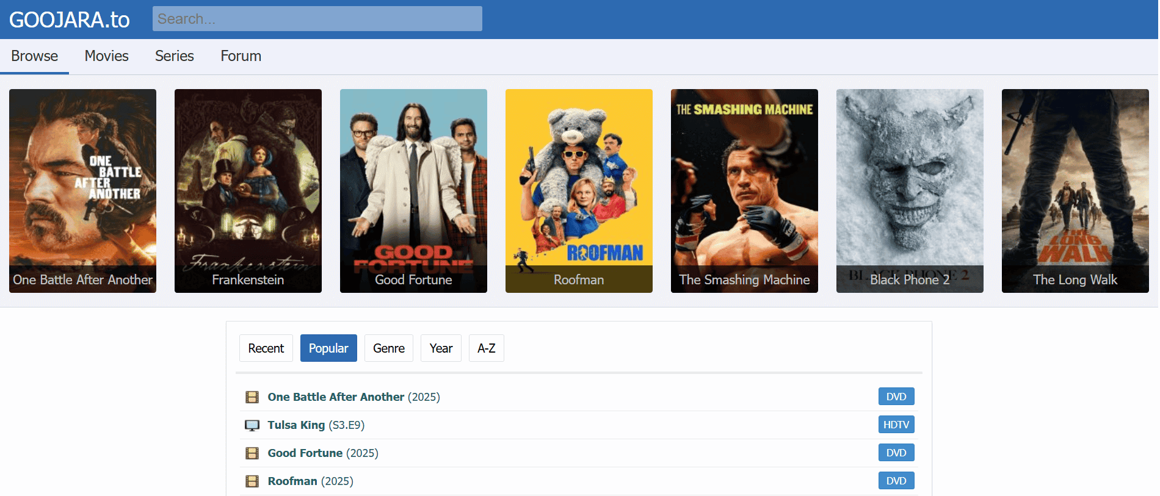Click the TV monitor icon beside Tulsa King
This screenshot has width=1160, height=496.
[x=252, y=425]
